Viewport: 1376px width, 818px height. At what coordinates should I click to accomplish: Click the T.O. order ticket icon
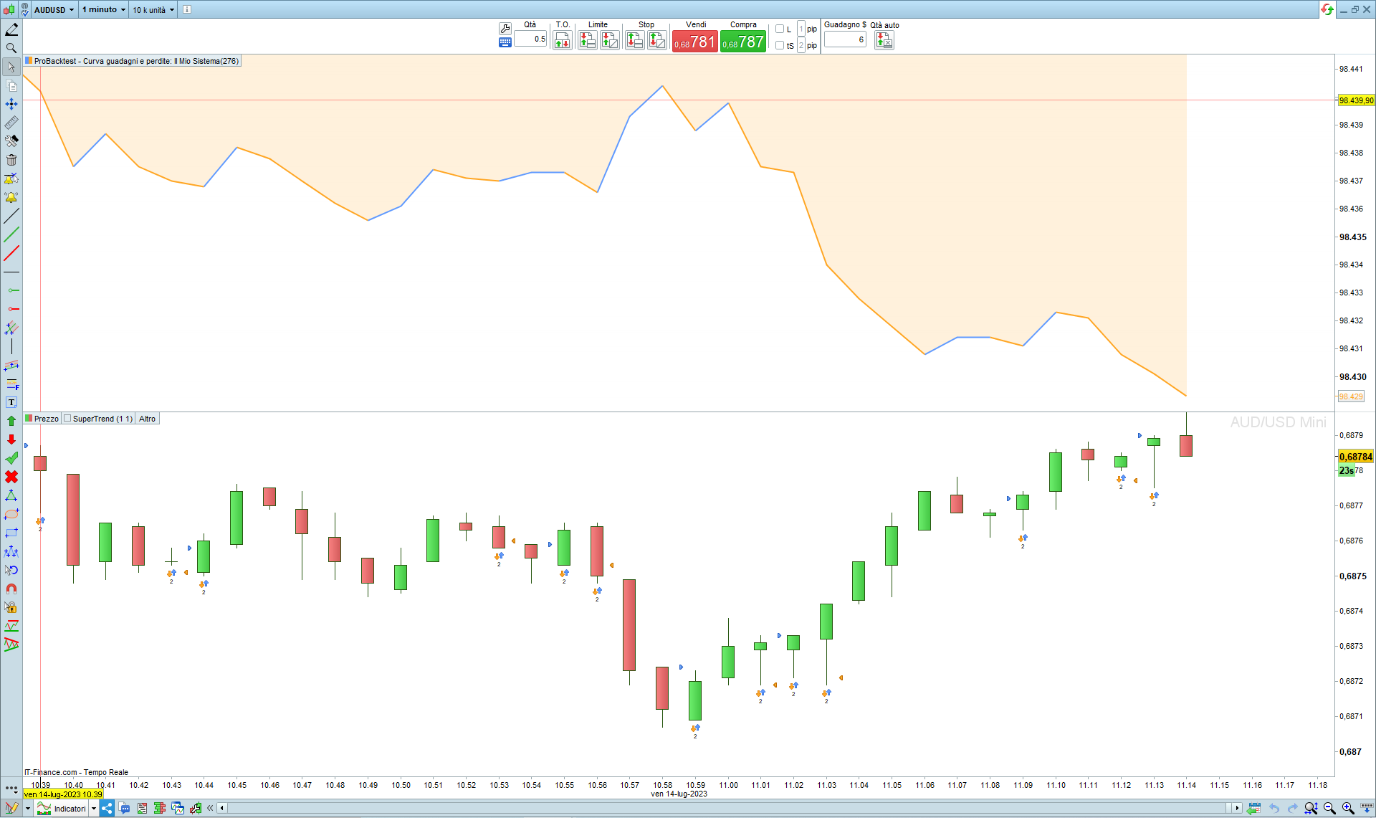[x=563, y=40]
